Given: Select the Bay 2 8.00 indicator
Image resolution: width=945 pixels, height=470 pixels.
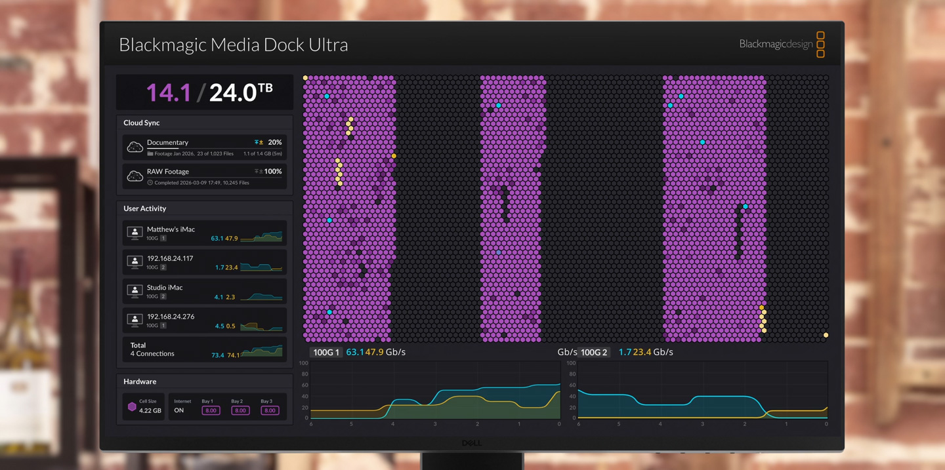Looking at the screenshot, I should pos(240,410).
